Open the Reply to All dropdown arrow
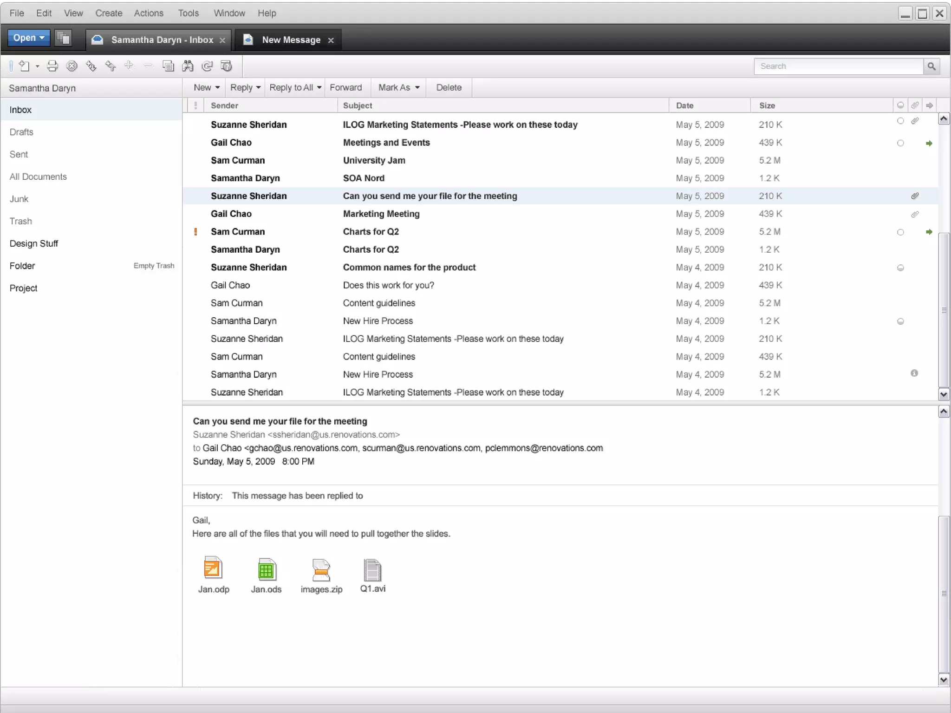951x713 pixels. point(319,87)
